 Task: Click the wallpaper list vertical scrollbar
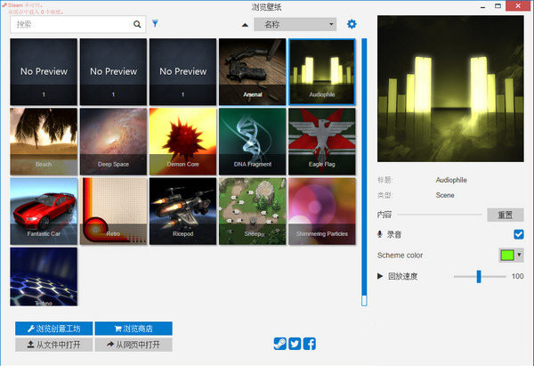[x=364, y=172]
